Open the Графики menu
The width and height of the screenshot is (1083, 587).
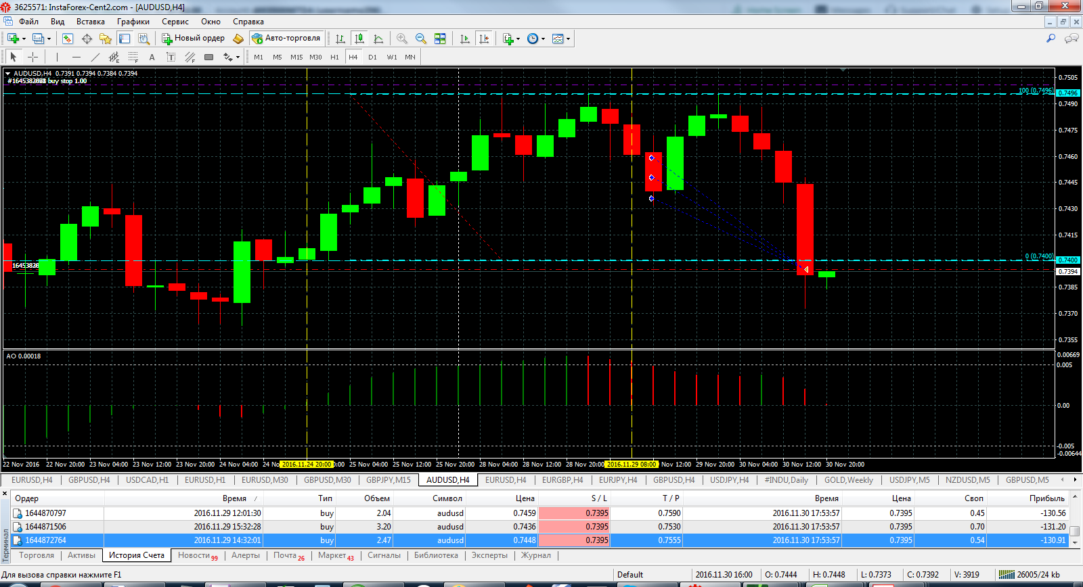tap(133, 22)
